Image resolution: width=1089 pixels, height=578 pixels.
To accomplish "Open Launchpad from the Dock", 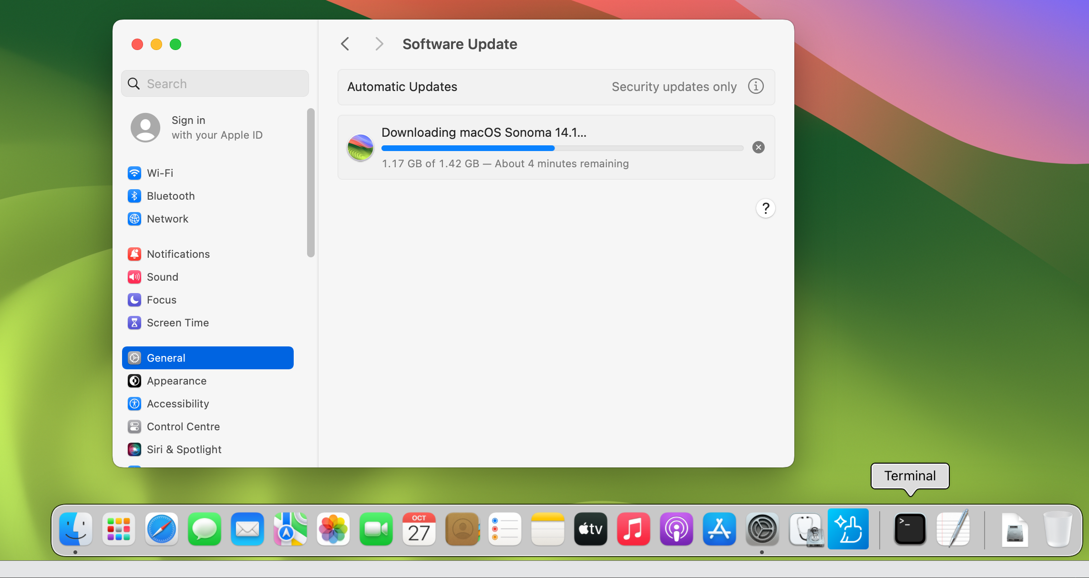I will click(119, 529).
